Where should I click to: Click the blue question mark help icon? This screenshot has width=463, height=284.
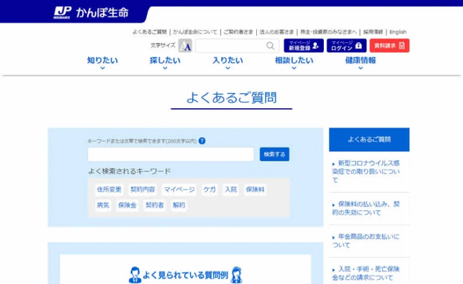tap(202, 141)
